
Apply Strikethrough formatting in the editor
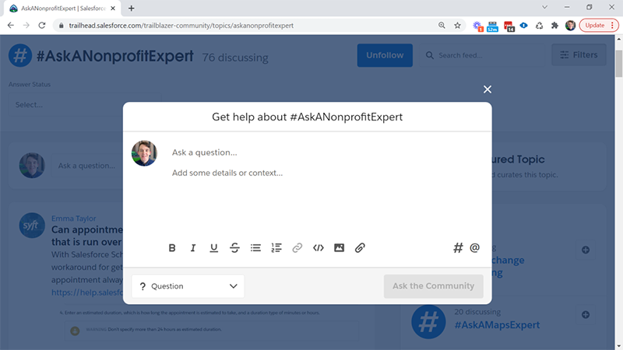pyautogui.click(x=234, y=247)
